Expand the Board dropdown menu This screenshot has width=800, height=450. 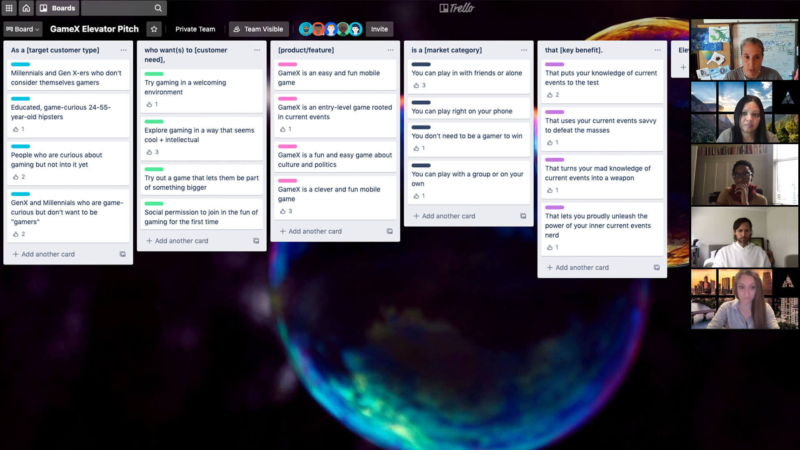22,29
